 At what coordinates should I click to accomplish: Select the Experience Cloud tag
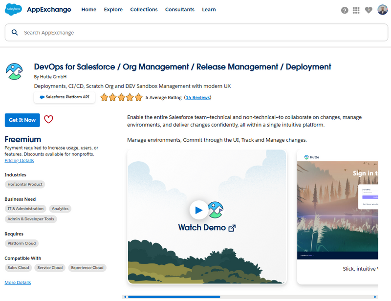[x=87, y=268]
